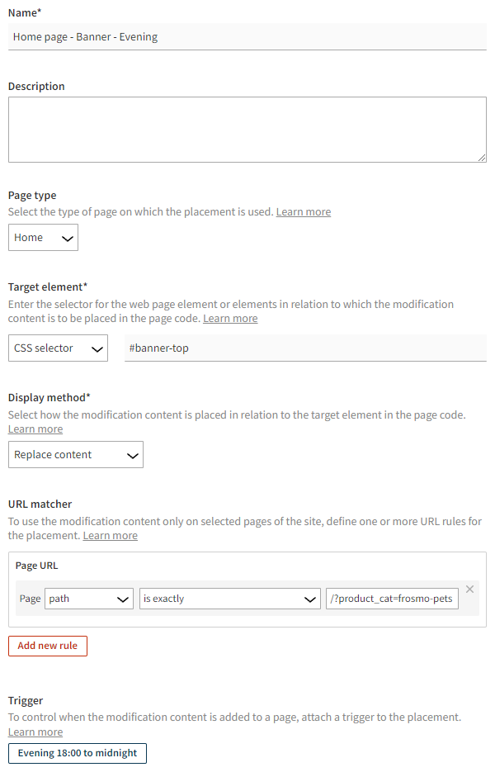Open the Page type dropdown showing Home
This screenshot has width=495, height=772.
tap(43, 237)
